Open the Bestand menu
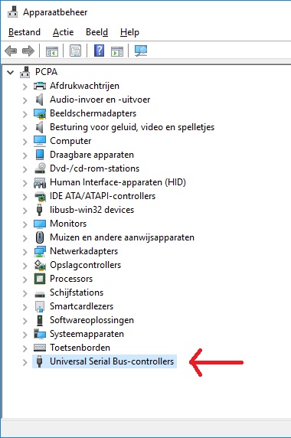Image resolution: width=291 pixels, height=438 pixels. pyautogui.click(x=25, y=32)
